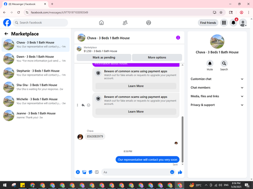Screen dimensions: 253x189
Task: Click the Find friends button
Action: point(208,23)
